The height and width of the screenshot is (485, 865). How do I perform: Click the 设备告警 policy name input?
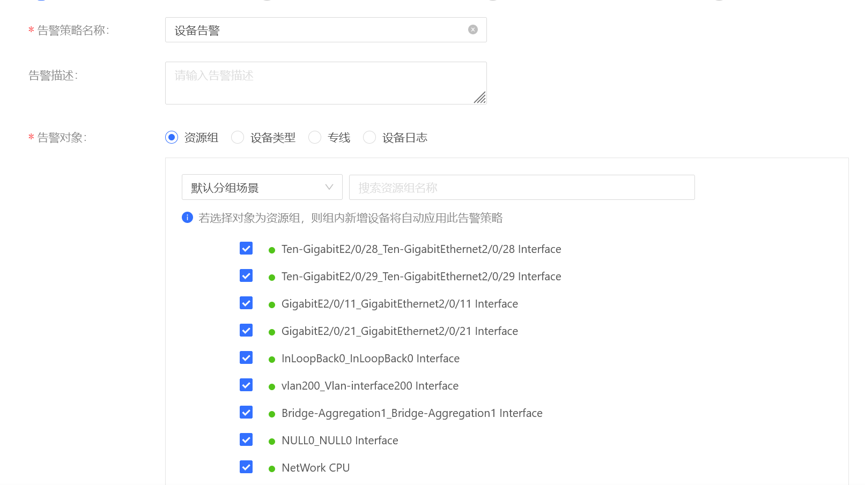tap(316, 30)
